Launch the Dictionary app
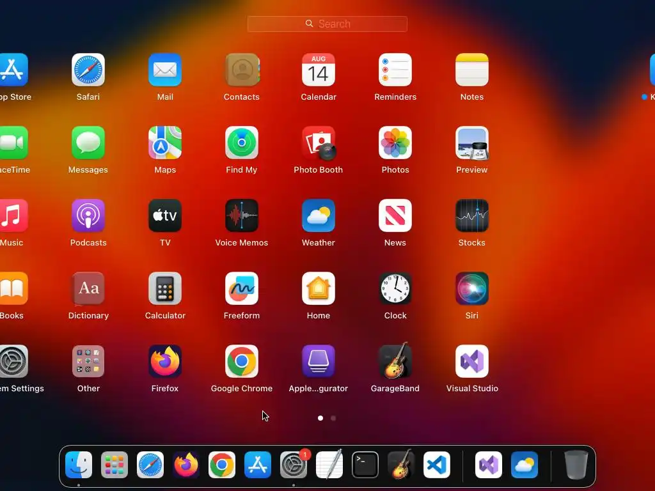655x491 pixels. tap(88, 288)
